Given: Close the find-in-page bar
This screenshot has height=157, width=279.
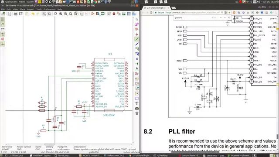Looking at the screenshot, I should click(229, 17).
